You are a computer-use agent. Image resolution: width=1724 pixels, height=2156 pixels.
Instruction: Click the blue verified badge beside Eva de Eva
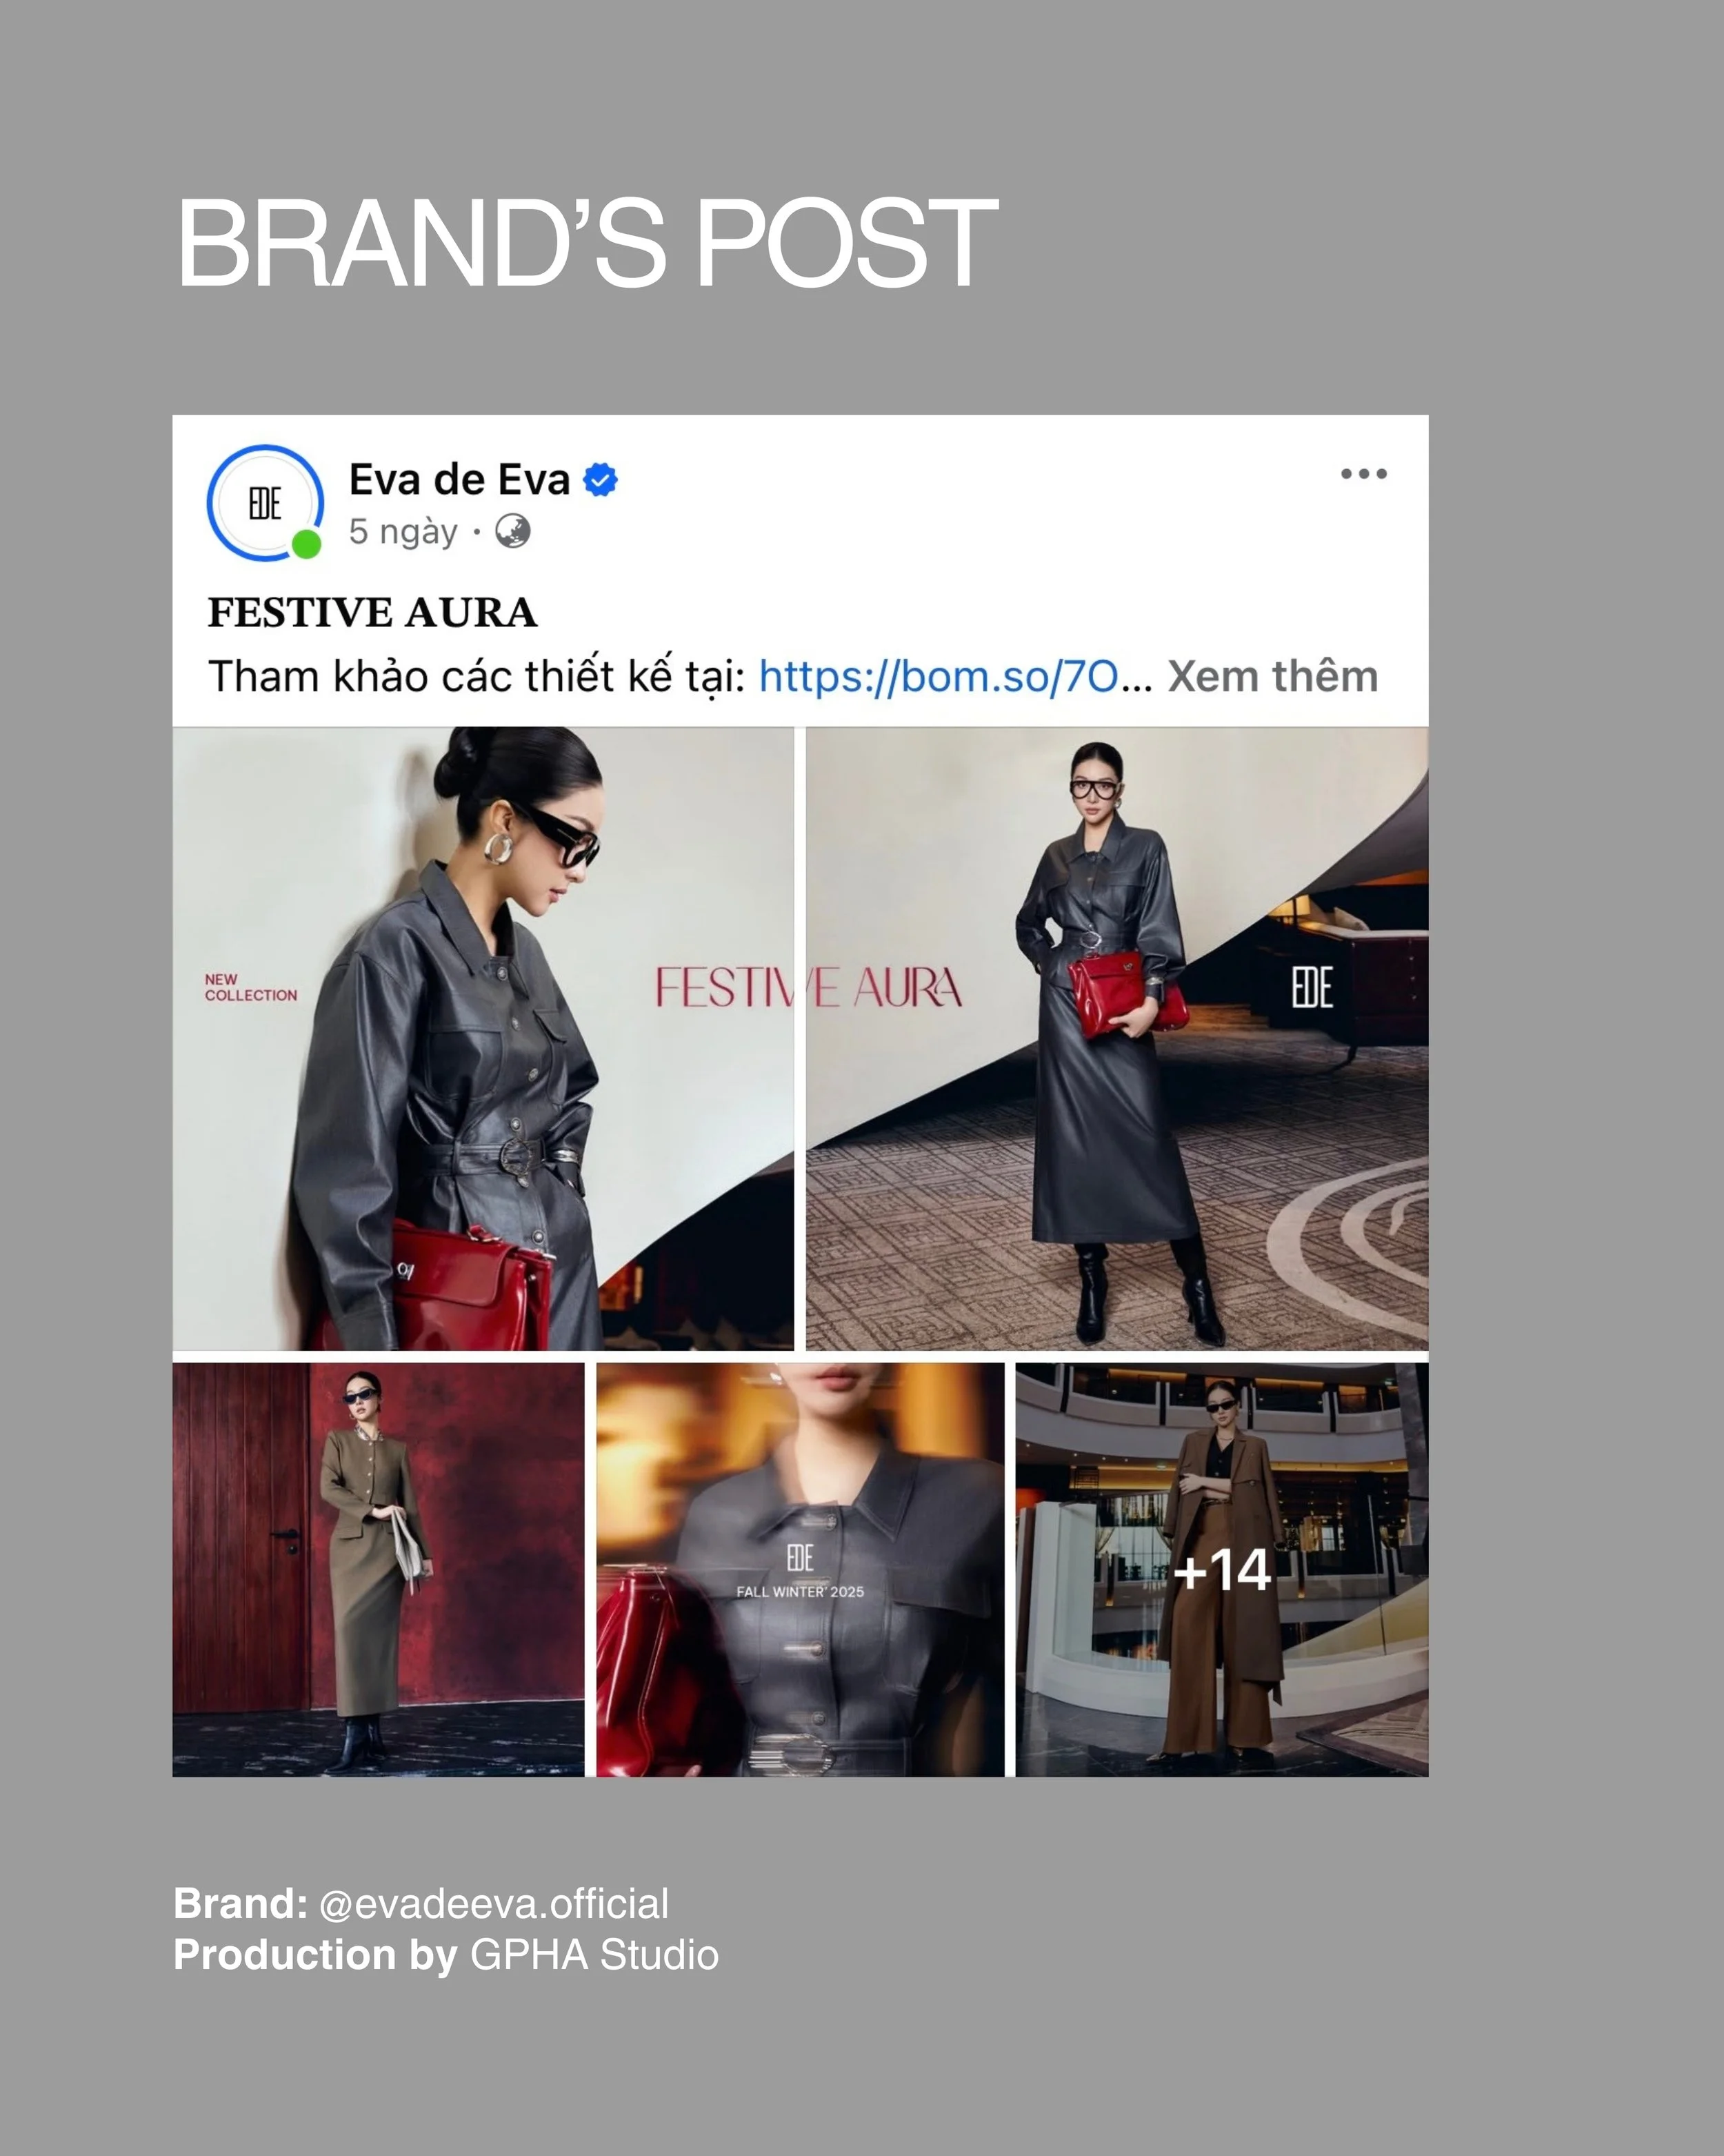pos(600,480)
